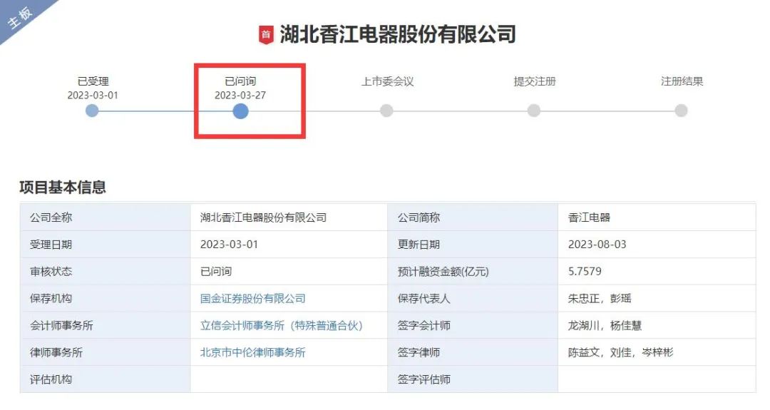
Task: Click the 公司全称 label cell
Action: tap(105, 217)
